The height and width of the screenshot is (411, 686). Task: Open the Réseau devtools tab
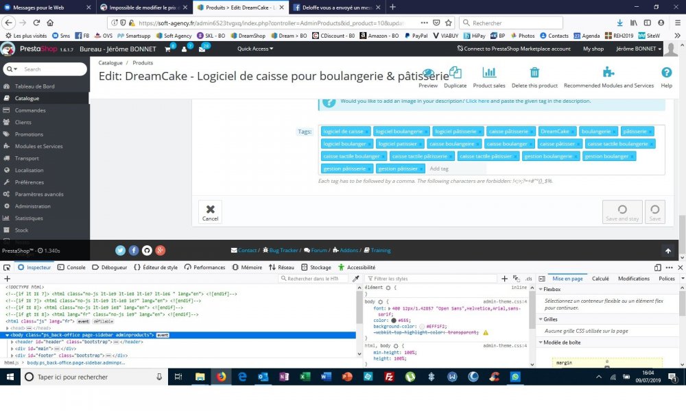(x=281, y=267)
